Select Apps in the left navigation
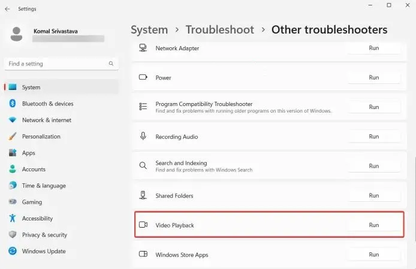Viewport: 416px width, 269px height. [x=29, y=153]
